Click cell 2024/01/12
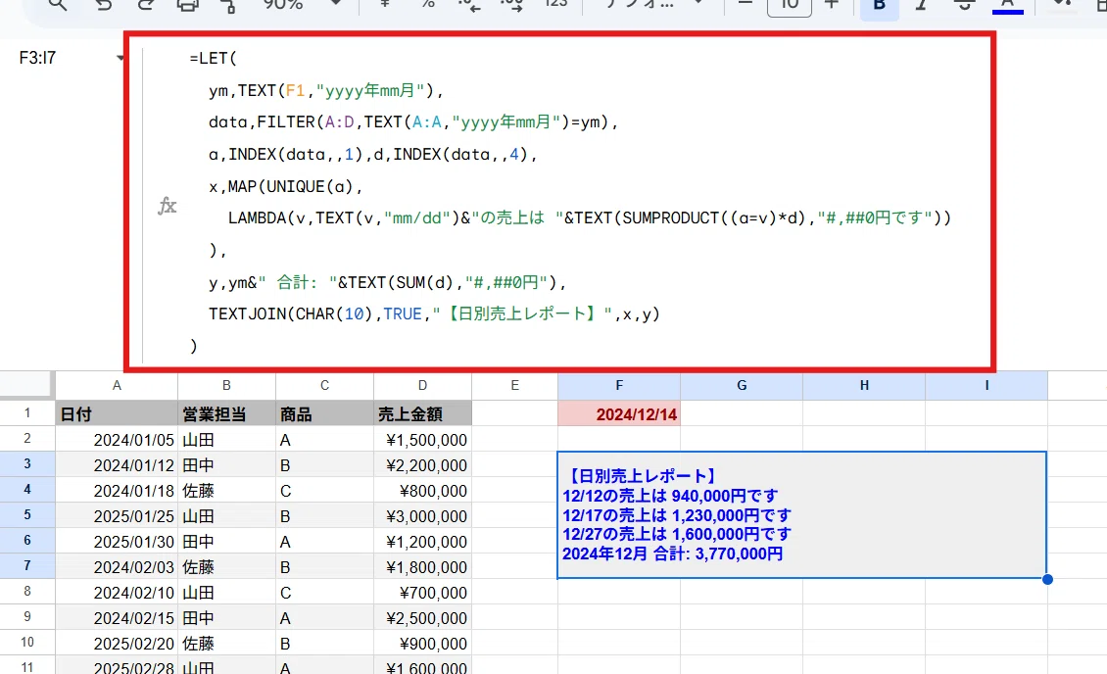The image size is (1107, 674). [x=117, y=465]
